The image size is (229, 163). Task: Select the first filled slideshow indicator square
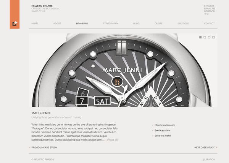pyautogui.click(x=200, y=37)
